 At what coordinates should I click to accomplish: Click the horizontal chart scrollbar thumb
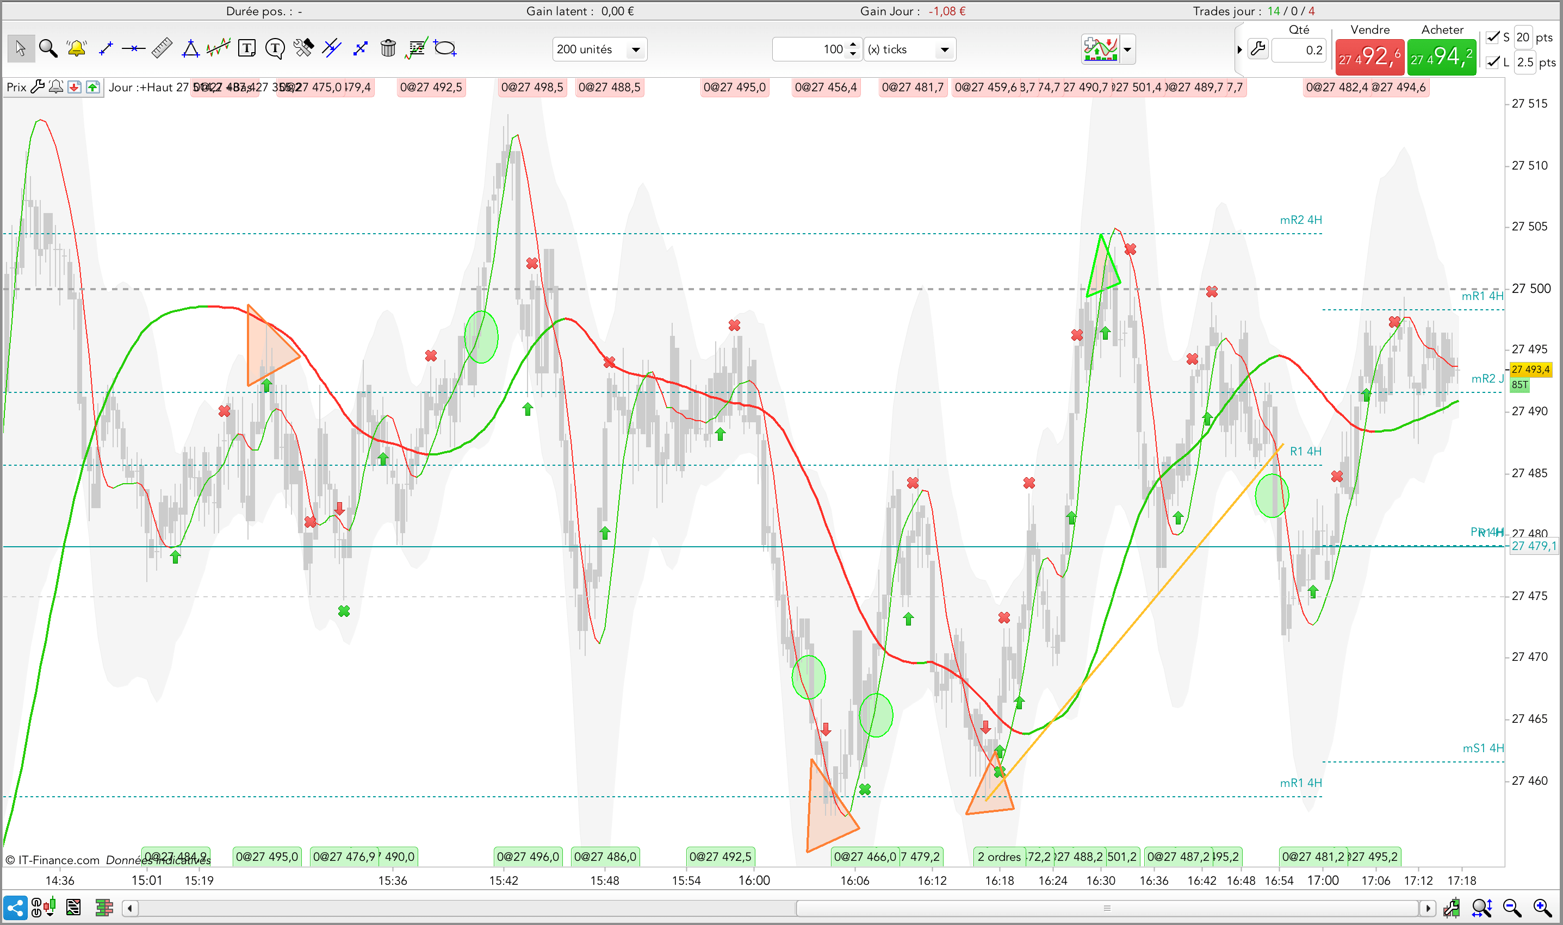[x=1107, y=908]
